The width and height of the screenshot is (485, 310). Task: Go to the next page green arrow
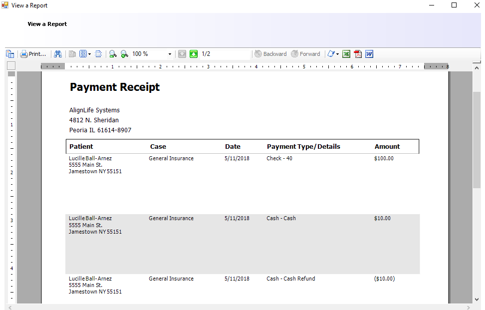click(194, 54)
